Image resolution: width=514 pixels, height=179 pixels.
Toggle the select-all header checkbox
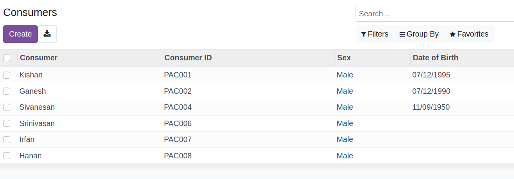point(7,58)
